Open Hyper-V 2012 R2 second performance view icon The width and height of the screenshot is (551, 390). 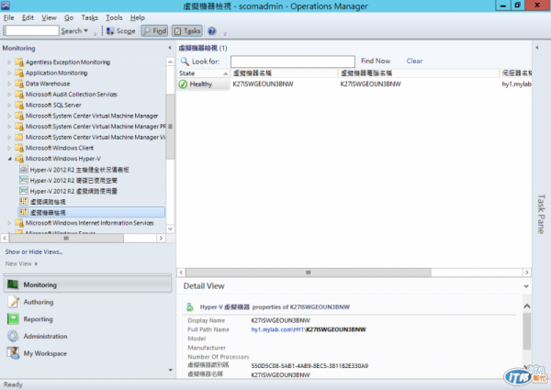coord(24,181)
